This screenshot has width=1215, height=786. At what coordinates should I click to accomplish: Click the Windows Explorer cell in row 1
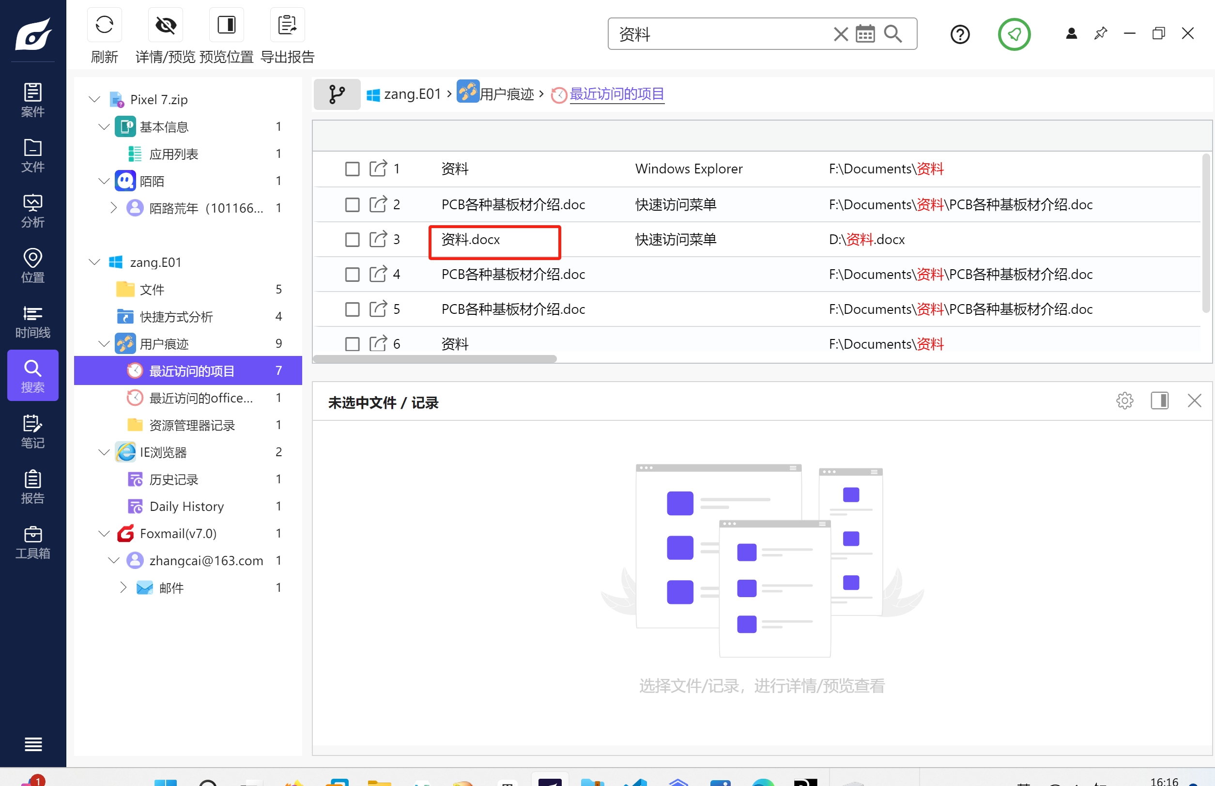tap(689, 169)
